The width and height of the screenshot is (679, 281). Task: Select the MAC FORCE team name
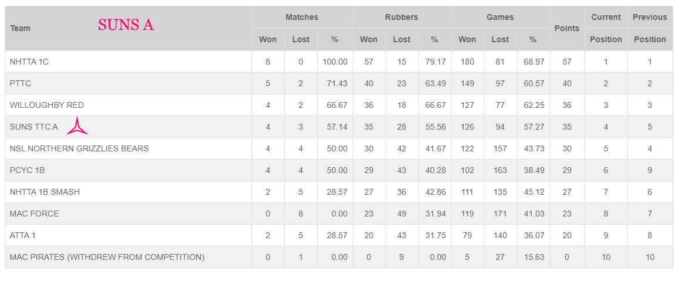34,214
